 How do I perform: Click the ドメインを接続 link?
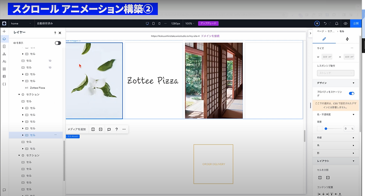210,36
